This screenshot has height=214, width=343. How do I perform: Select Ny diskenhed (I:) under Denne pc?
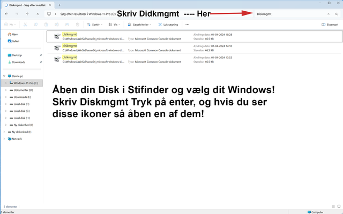[x=21, y=125]
